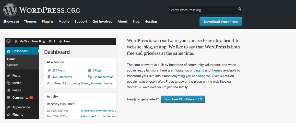Click New in the admin bar

point(67,41)
